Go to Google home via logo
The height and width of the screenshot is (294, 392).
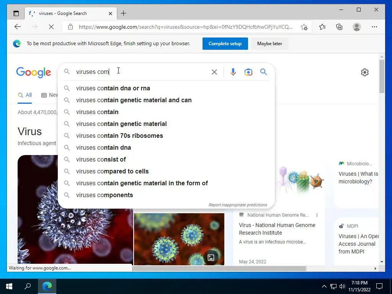(34, 72)
